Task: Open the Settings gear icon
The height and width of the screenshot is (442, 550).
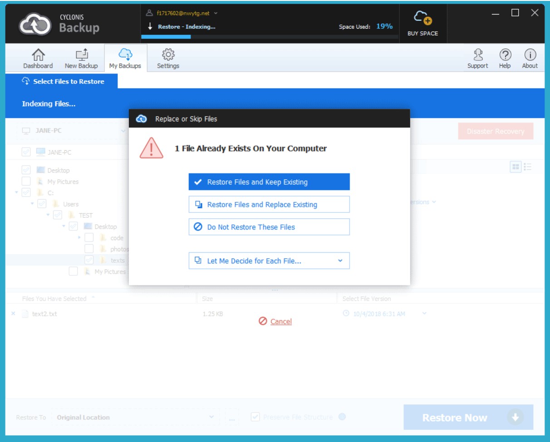Action: click(168, 55)
